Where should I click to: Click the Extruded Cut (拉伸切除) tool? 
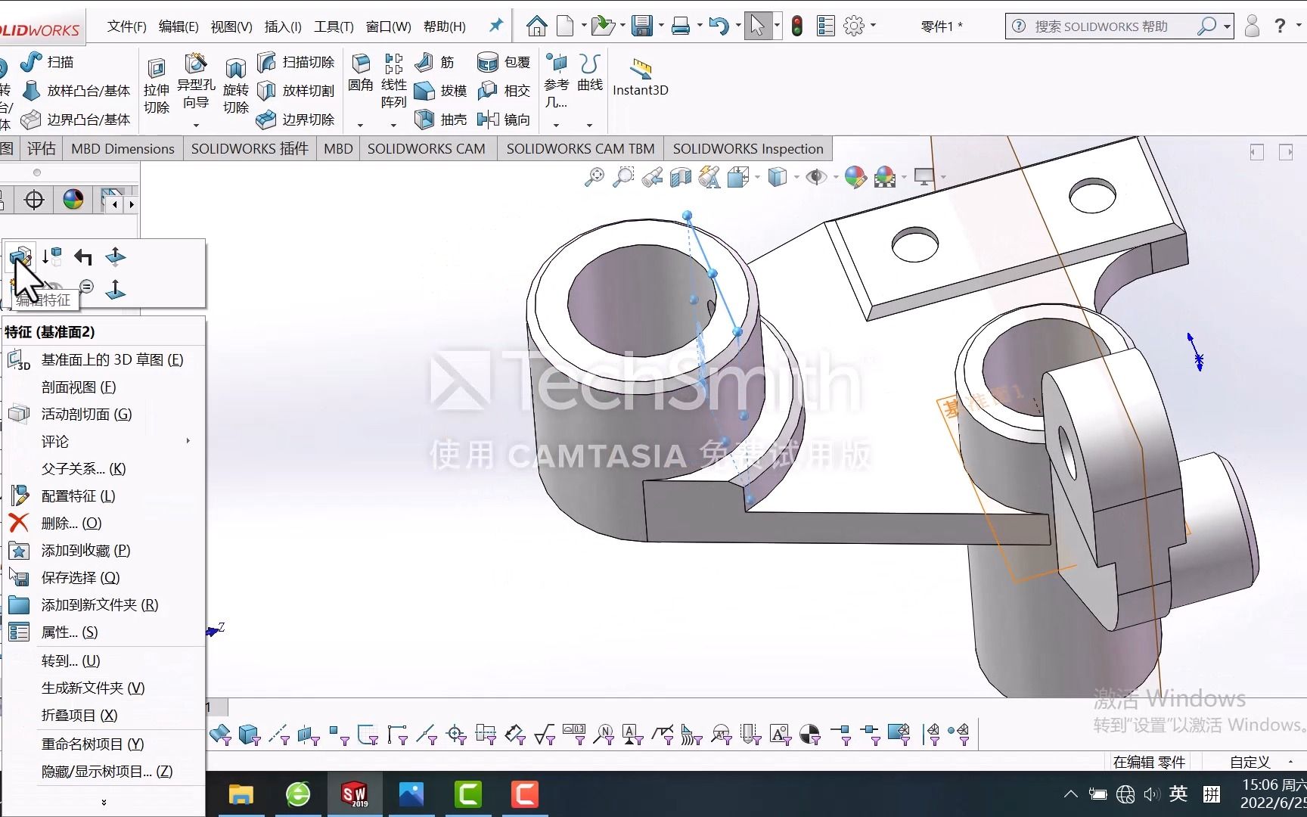pos(157,85)
